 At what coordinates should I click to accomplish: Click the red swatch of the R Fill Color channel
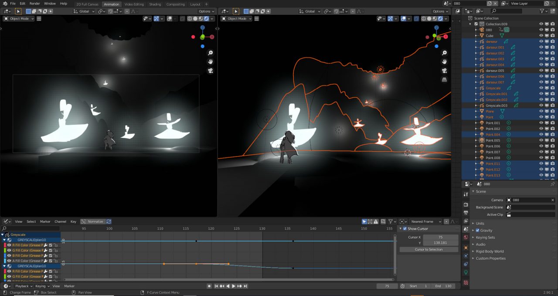(5, 245)
